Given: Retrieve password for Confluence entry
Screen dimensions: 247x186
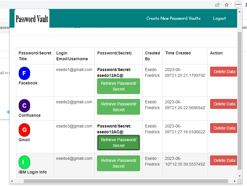Looking at the screenshot, I should (x=119, y=107).
